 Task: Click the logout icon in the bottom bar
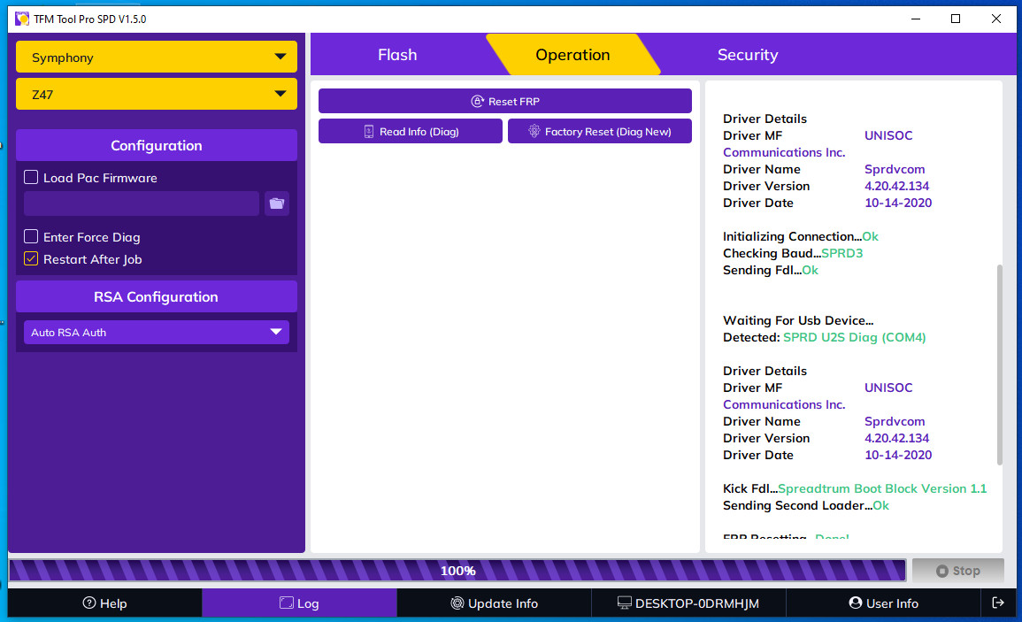click(998, 603)
